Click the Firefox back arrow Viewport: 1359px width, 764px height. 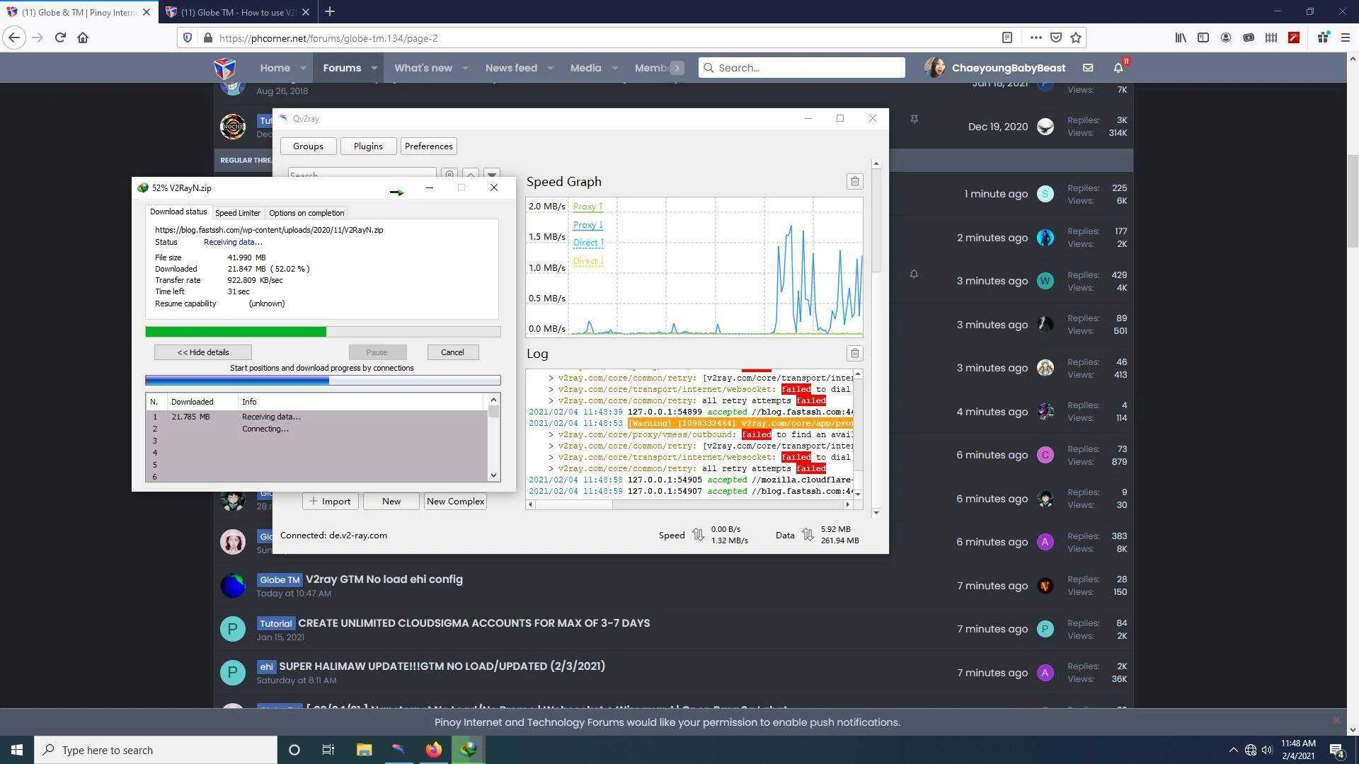pyautogui.click(x=14, y=38)
